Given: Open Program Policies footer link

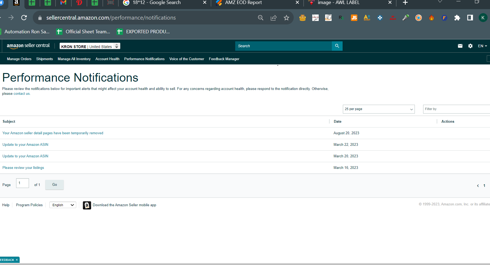Looking at the screenshot, I should (29, 205).
